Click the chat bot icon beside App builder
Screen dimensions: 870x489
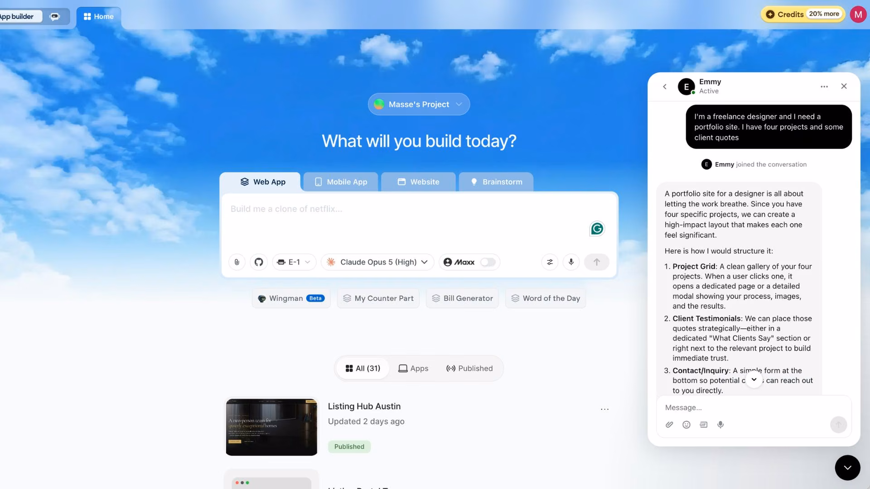point(55,17)
